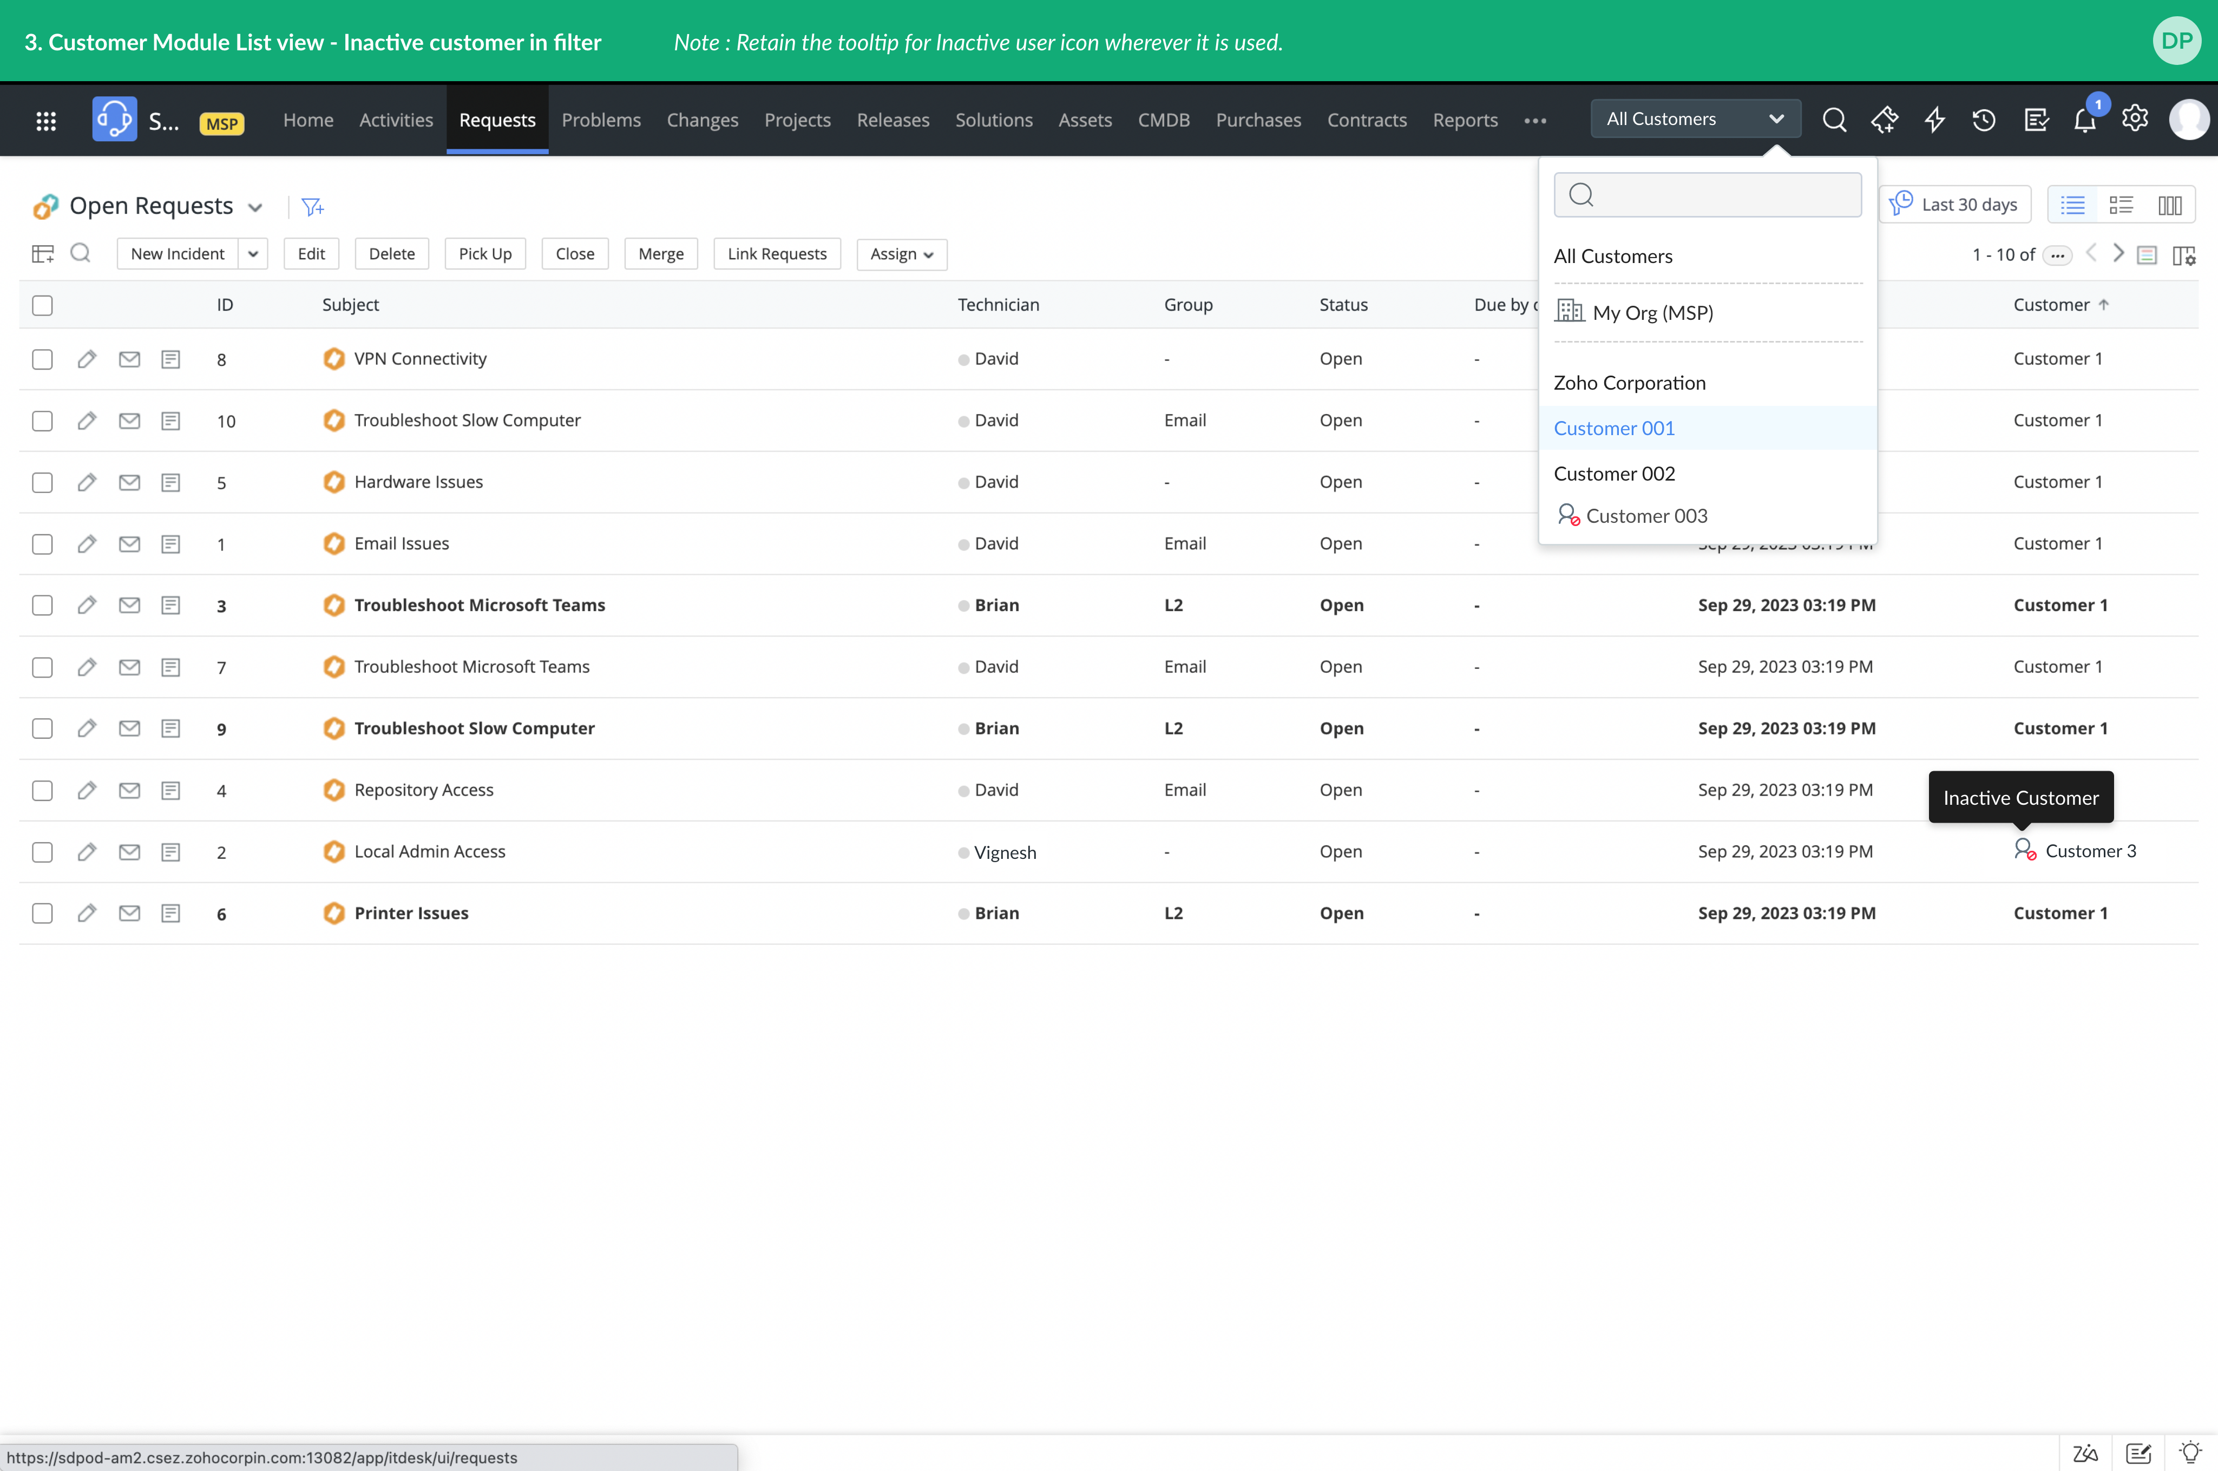Expand the Assign dropdown button

coord(901,254)
